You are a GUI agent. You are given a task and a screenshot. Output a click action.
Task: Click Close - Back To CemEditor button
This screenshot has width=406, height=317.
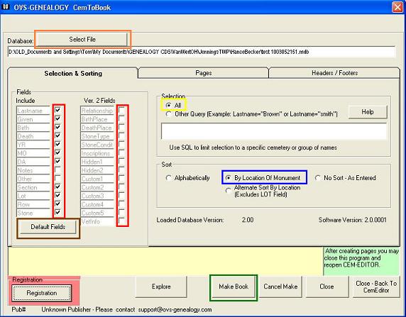point(376,287)
